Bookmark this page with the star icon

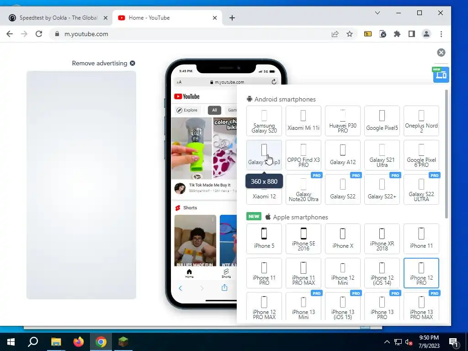point(350,34)
